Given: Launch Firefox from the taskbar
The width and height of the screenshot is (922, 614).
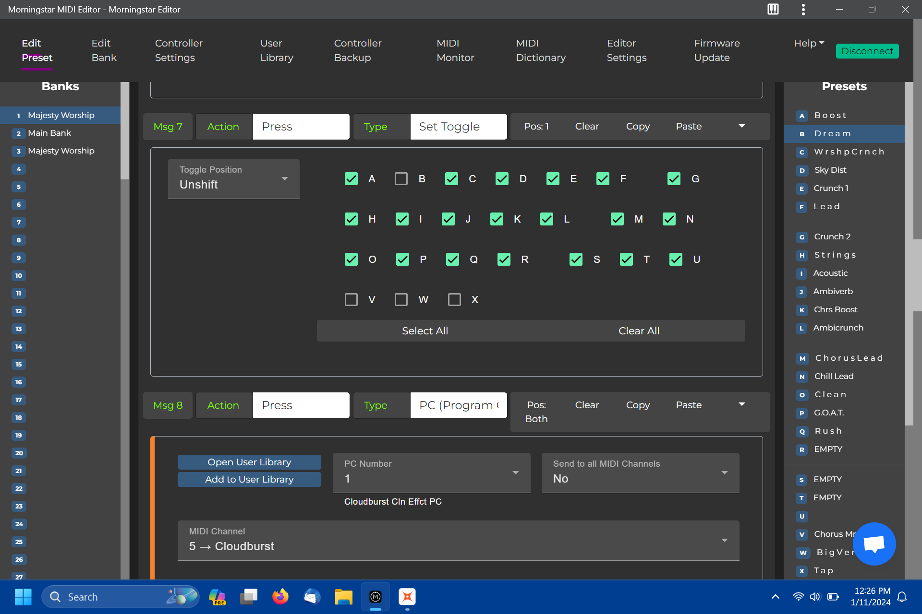Looking at the screenshot, I should click(280, 597).
